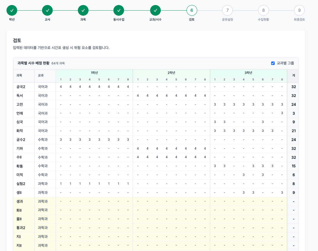Select the 1학년 group header
Screen dimensions: 318x251
point(94,73)
